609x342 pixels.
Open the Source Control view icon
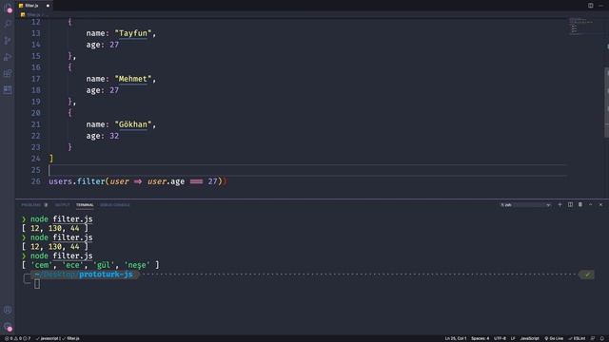(8, 40)
